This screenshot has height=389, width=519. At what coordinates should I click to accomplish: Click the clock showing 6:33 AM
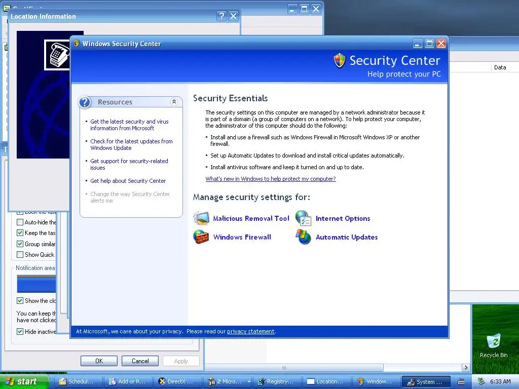[500, 381]
